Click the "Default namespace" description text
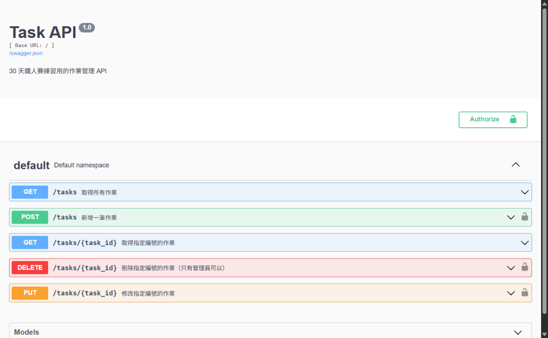This screenshot has width=548, height=338. point(81,165)
